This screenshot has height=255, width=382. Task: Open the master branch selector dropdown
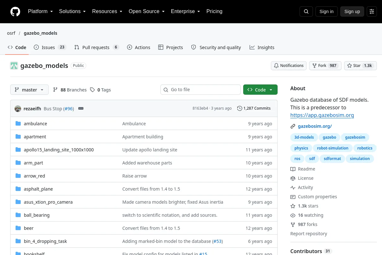pos(29,90)
